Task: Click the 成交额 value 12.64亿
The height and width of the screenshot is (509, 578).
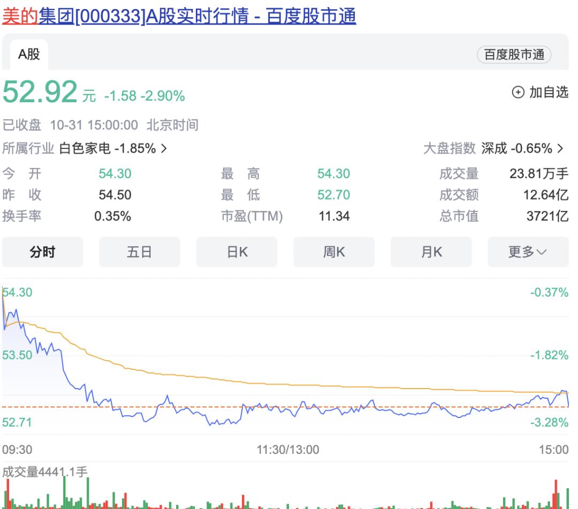Action: (546, 195)
